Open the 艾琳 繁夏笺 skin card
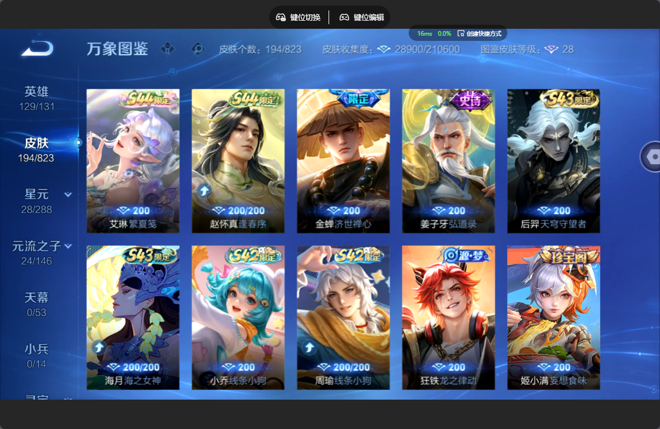 pos(133,161)
